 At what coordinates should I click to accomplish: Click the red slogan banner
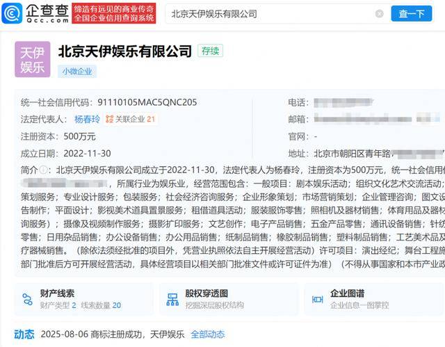pos(114,13)
